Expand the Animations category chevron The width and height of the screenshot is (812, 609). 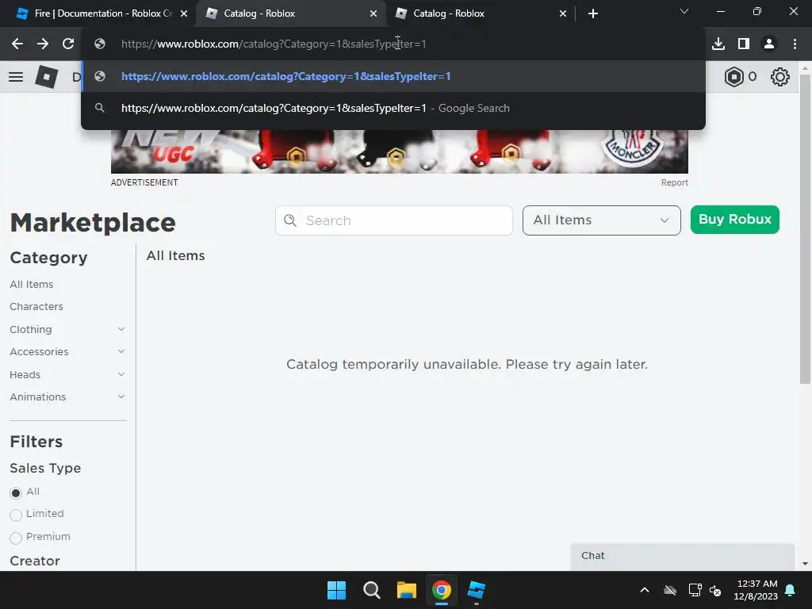[x=121, y=396]
